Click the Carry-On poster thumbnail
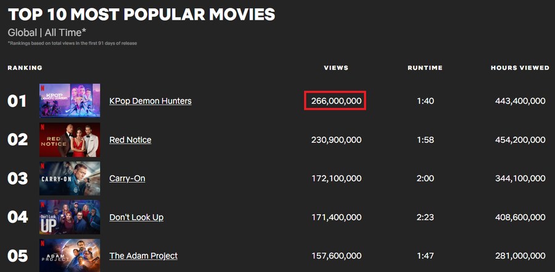 (70, 178)
